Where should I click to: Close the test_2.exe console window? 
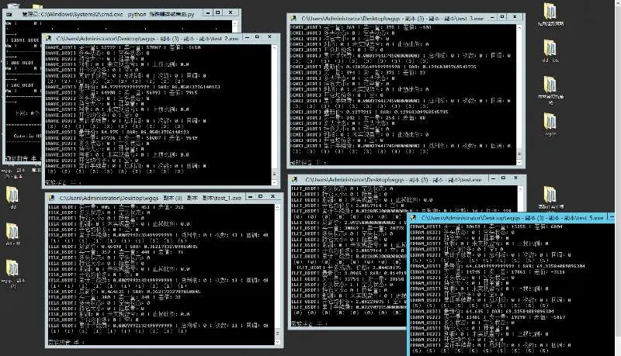[x=269, y=37]
